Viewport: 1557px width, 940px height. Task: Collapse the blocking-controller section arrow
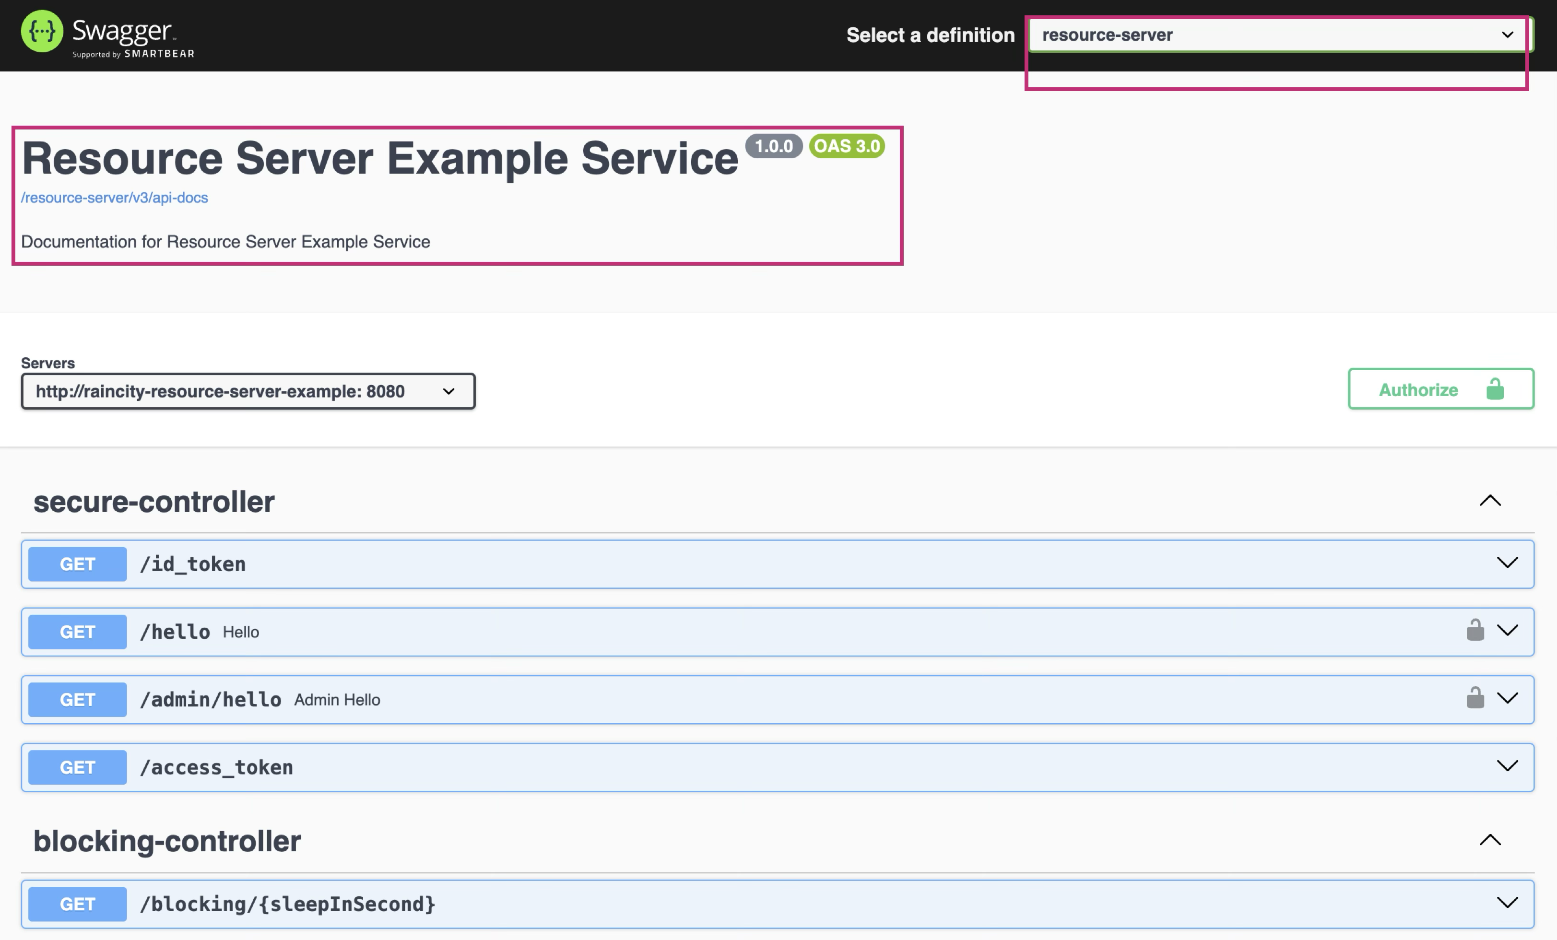1490,840
